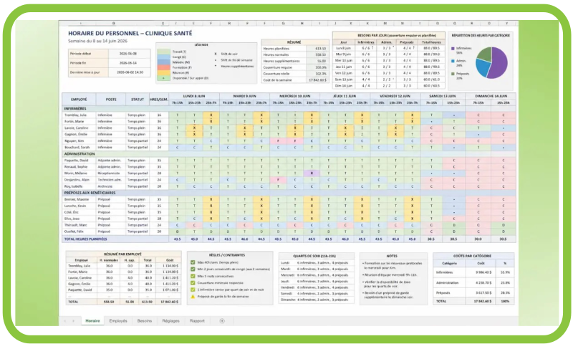573x344 pixels.
Task: Click the RÉSUMÉ PAR EMPLOYÉ table title
Action: 122,254
